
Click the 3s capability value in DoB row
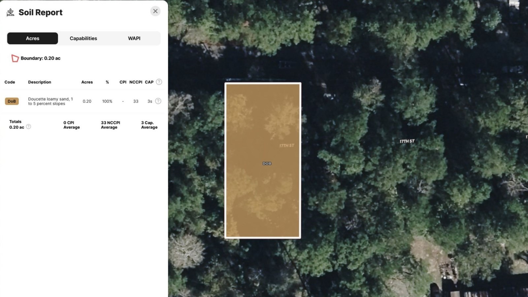click(x=150, y=101)
